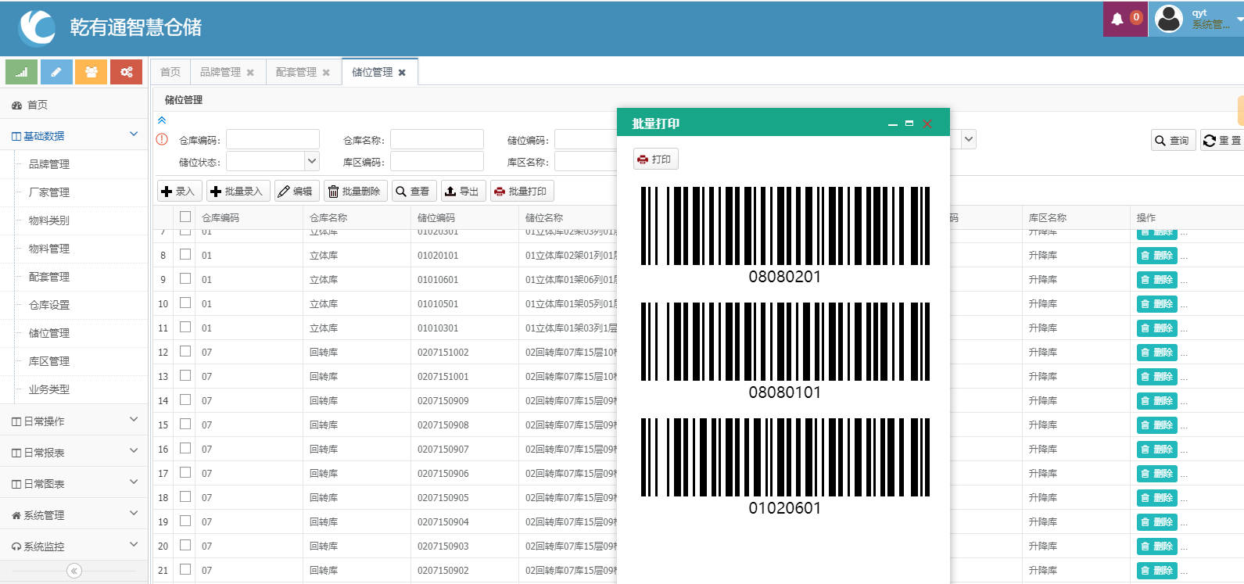Tick the checkbox for row 12
Viewport: 1244px width, 584px height.
coord(185,352)
